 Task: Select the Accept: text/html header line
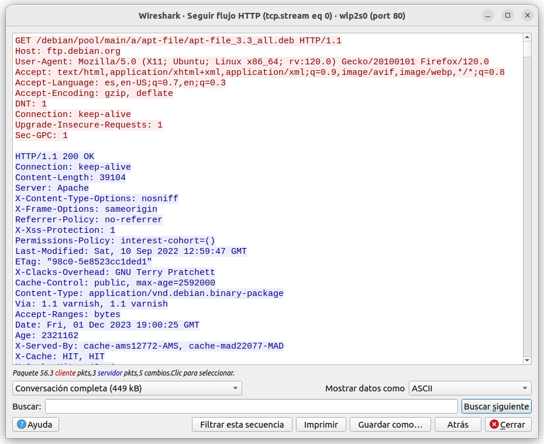tap(260, 72)
